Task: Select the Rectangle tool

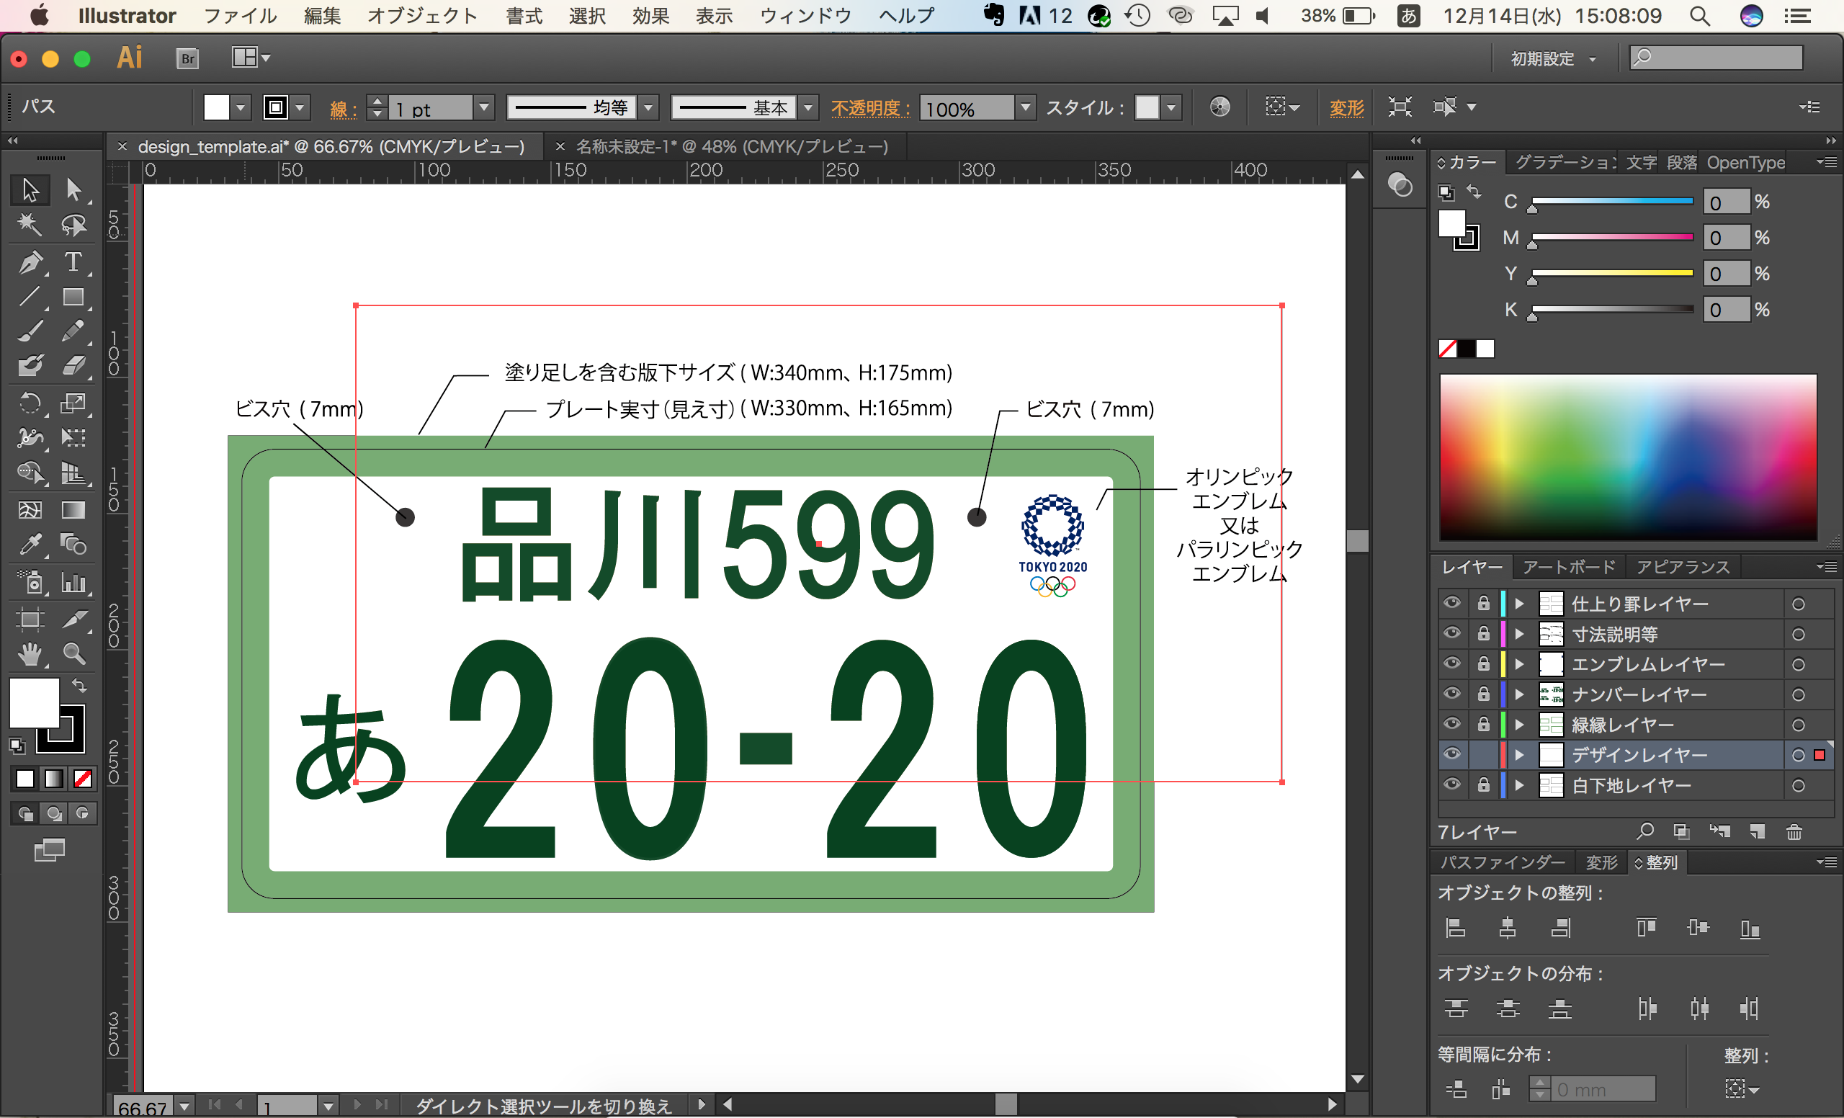Action: (73, 297)
